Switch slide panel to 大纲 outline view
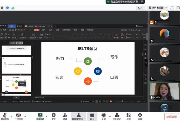 click(x=13, y=43)
